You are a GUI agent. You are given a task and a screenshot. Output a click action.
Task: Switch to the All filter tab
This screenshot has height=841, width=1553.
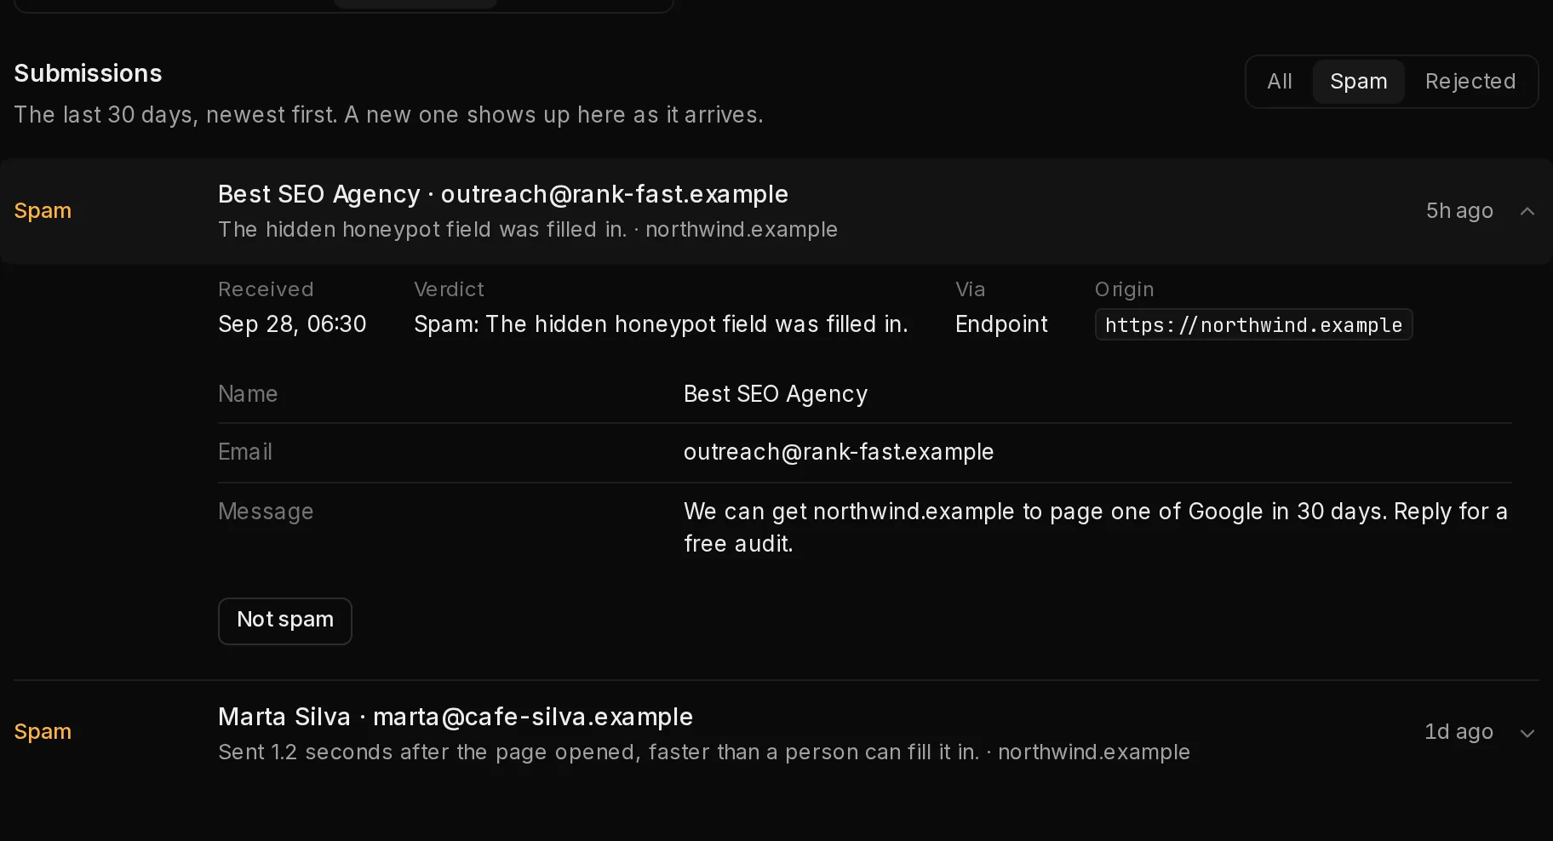coord(1280,82)
